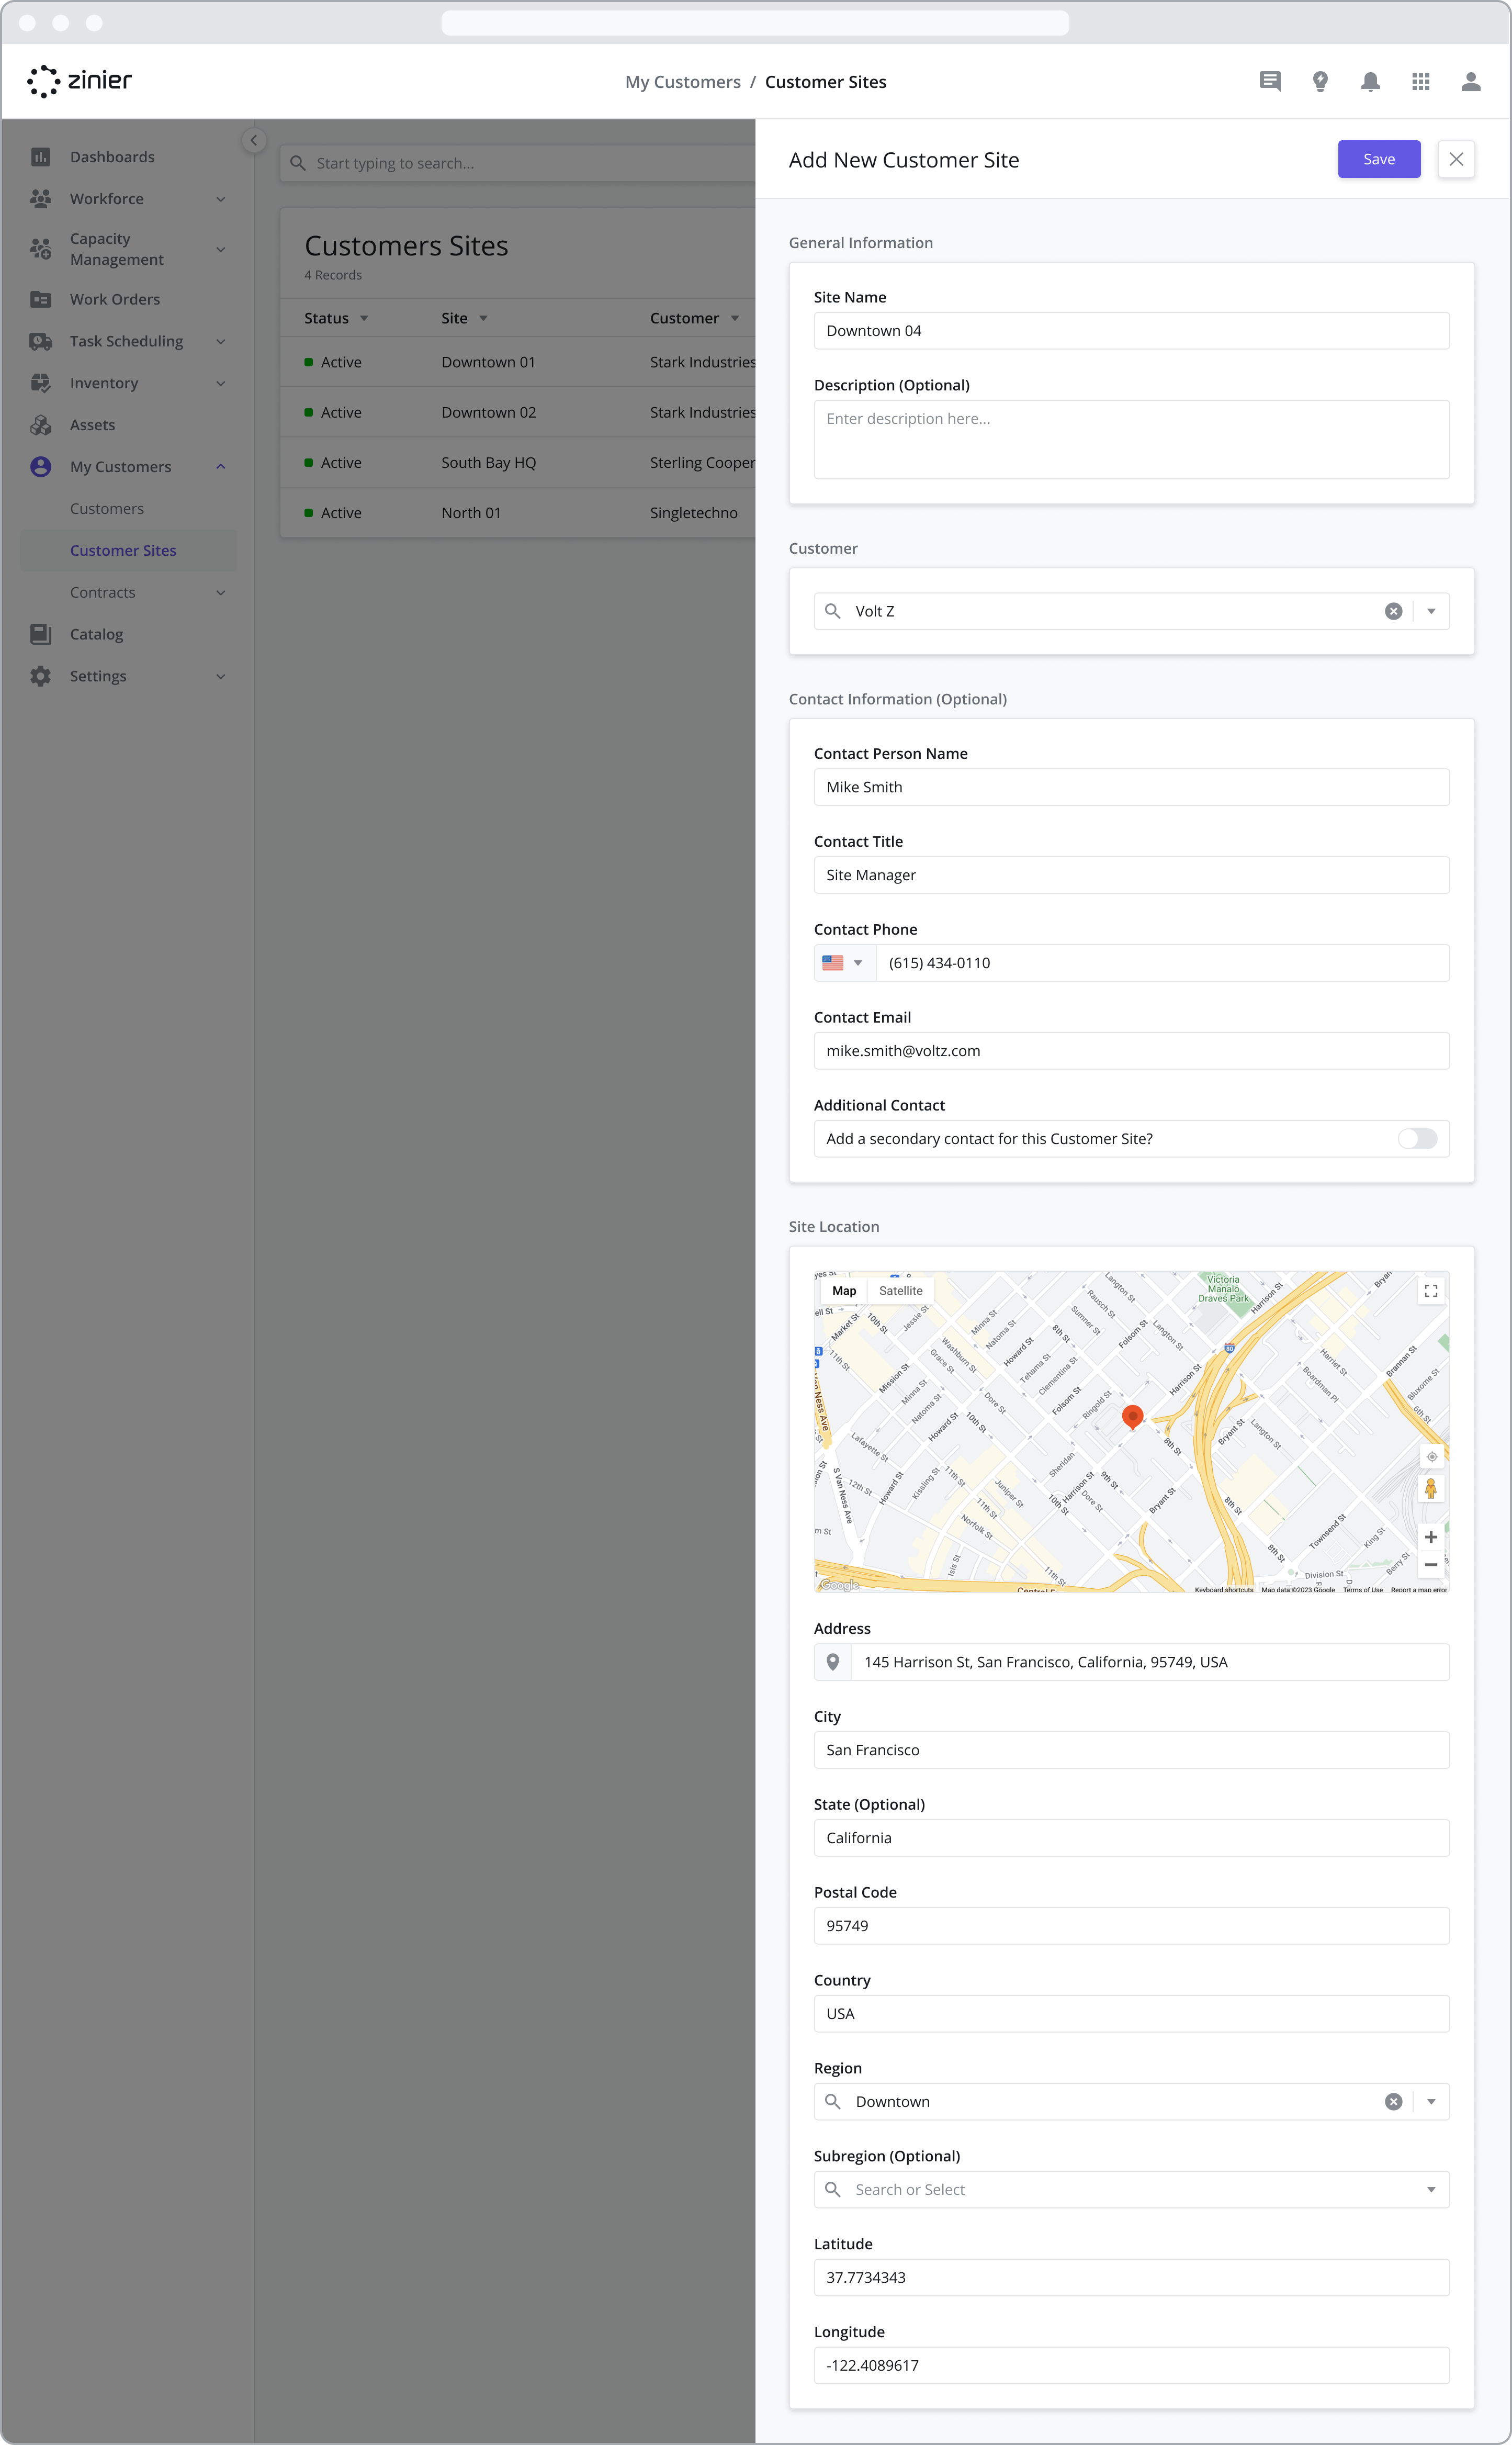The image size is (1512, 2445).
Task: Click the search magnifier in the sites list
Action: pos(298,163)
